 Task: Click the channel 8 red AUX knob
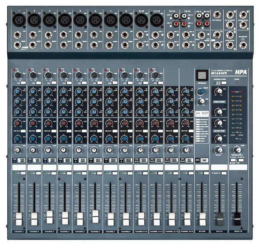(x=125, y=123)
